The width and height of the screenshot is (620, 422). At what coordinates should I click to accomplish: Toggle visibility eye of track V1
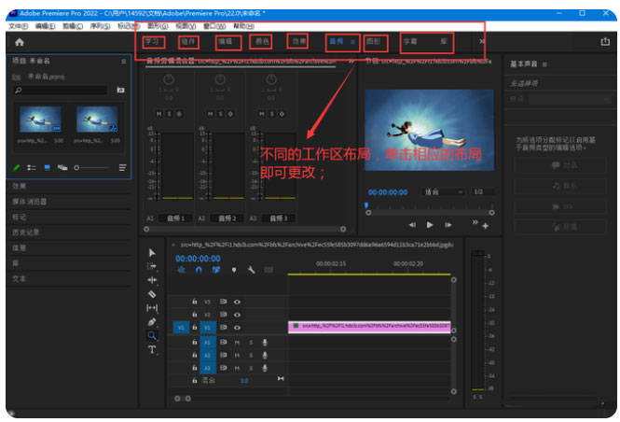[x=237, y=328]
